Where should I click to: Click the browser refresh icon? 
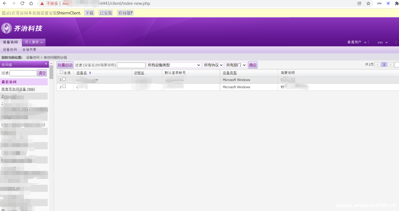pyautogui.click(x=22, y=3)
